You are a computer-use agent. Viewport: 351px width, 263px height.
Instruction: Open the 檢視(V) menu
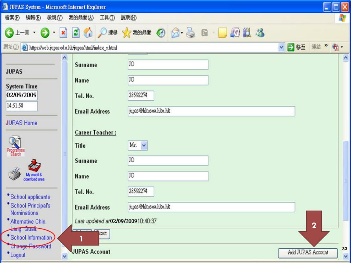point(55,18)
